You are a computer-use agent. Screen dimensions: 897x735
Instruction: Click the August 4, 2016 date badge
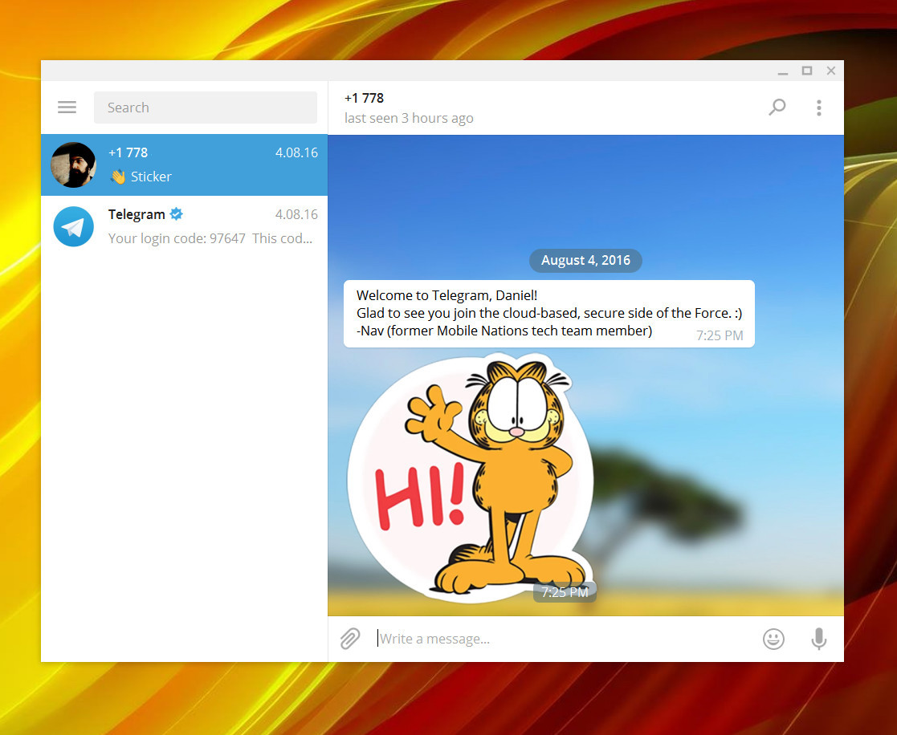(585, 261)
